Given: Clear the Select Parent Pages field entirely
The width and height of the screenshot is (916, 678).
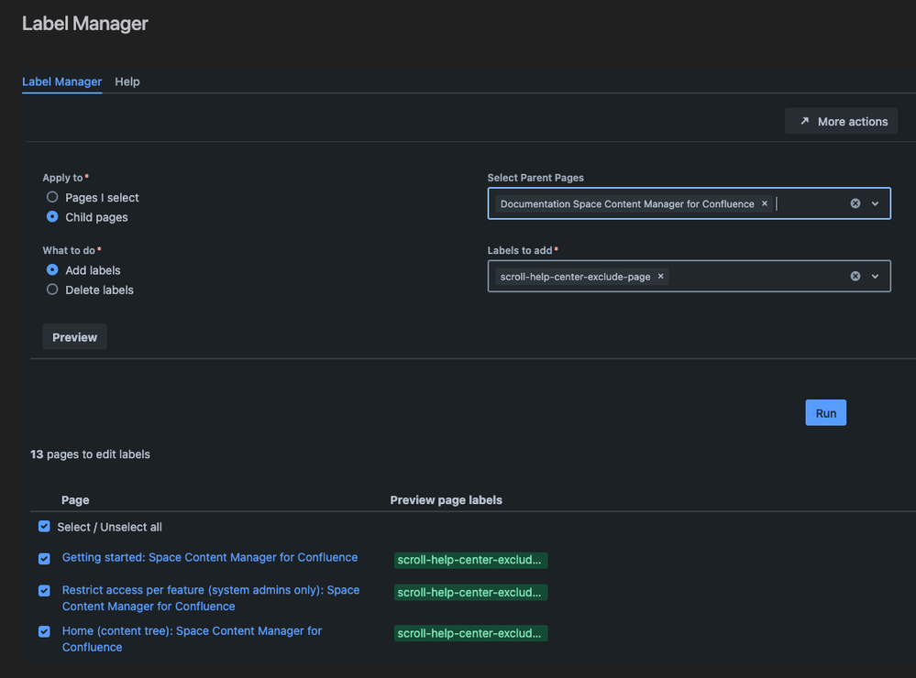Looking at the screenshot, I should pyautogui.click(x=855, y=203).
